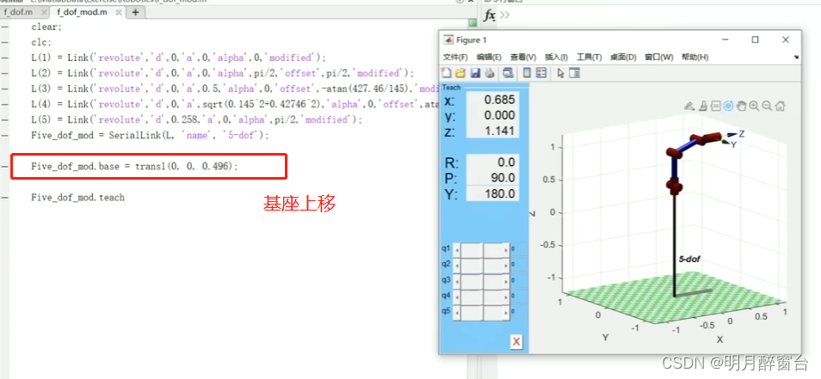
Task: Click the green code analyzer status indicator
Action: (x=472, y=23)
